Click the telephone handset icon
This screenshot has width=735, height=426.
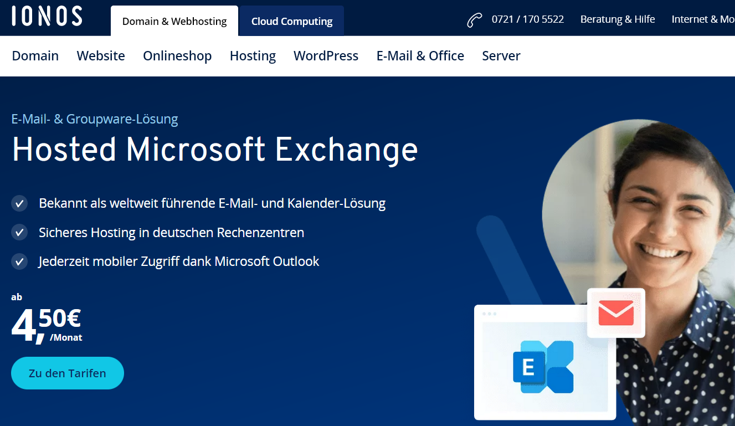[475, 20]
